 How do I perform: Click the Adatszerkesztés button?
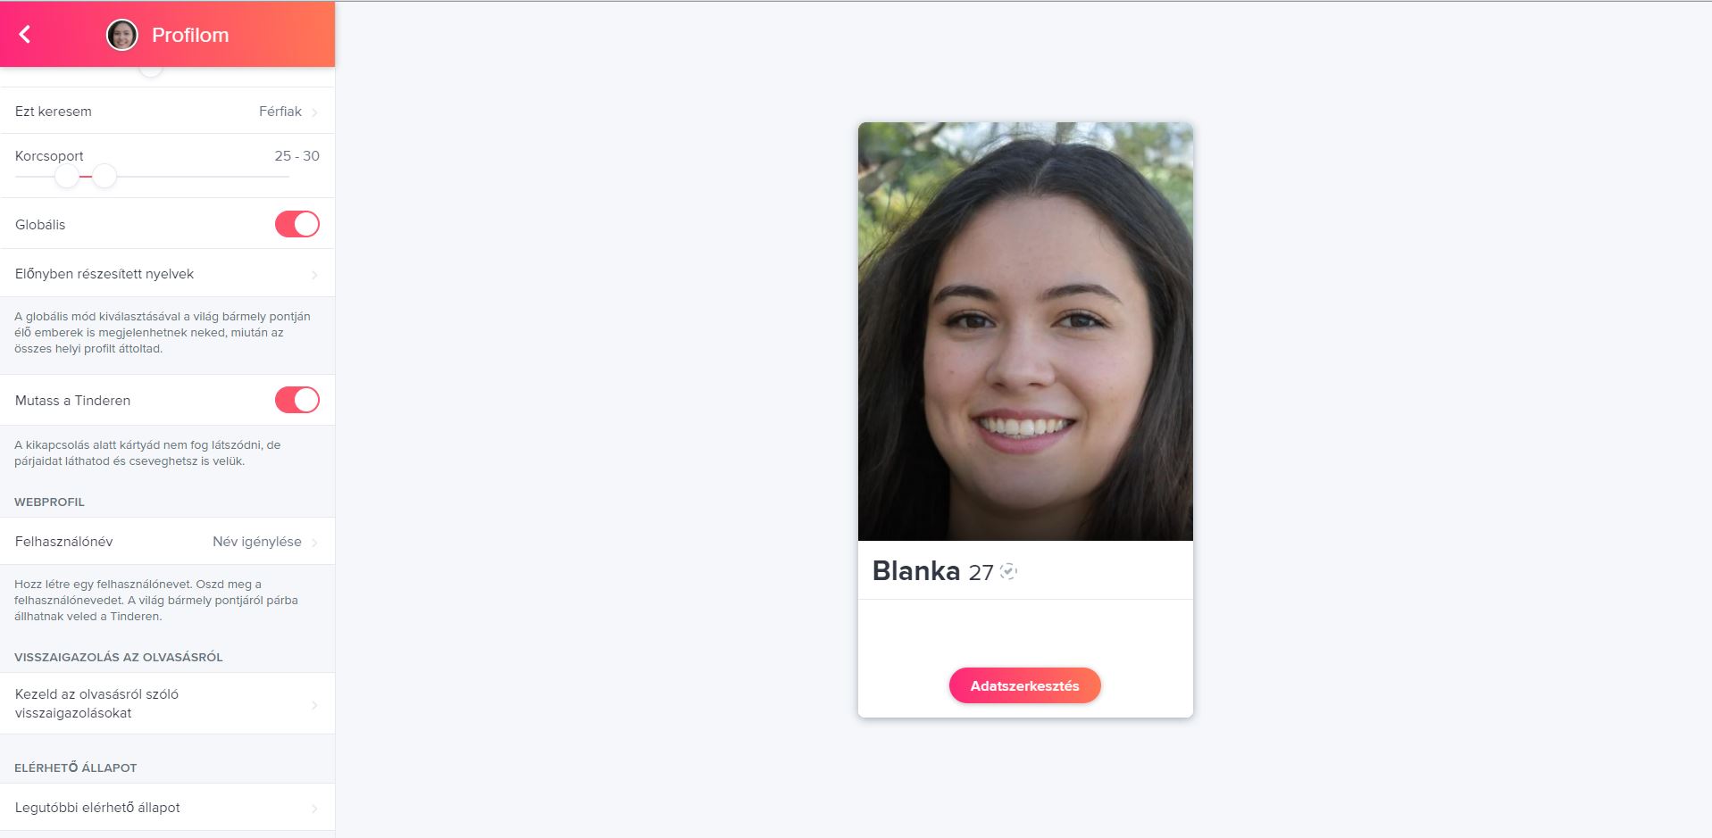point(1024,685)
